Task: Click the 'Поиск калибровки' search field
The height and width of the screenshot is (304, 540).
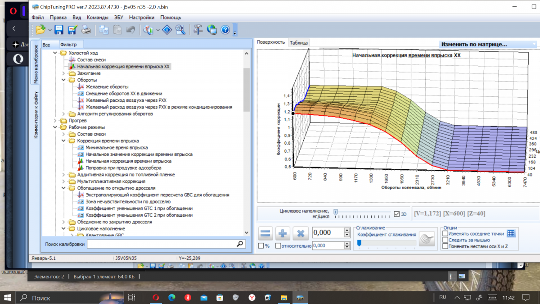Action: click(x=161, y=244)
